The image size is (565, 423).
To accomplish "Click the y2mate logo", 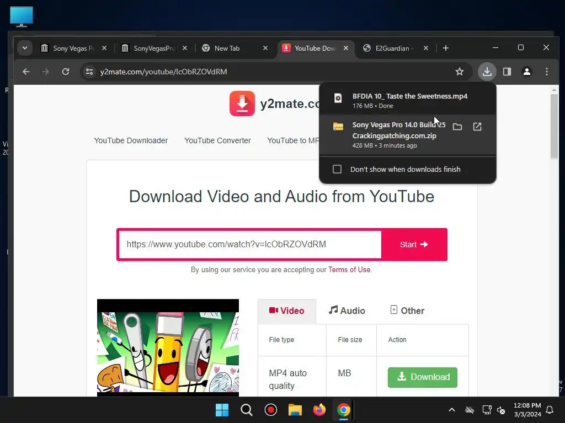I will point(242,104).
